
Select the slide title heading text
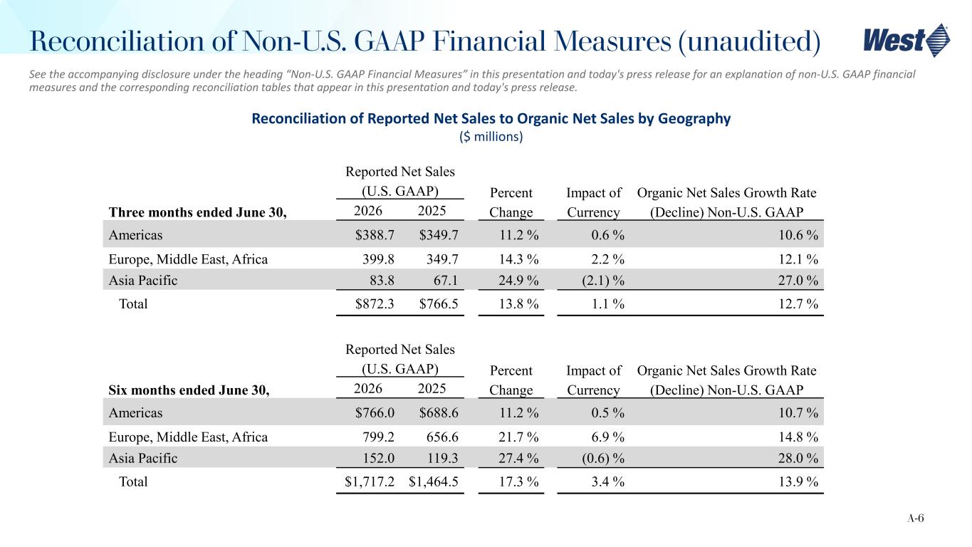(424, 41)
